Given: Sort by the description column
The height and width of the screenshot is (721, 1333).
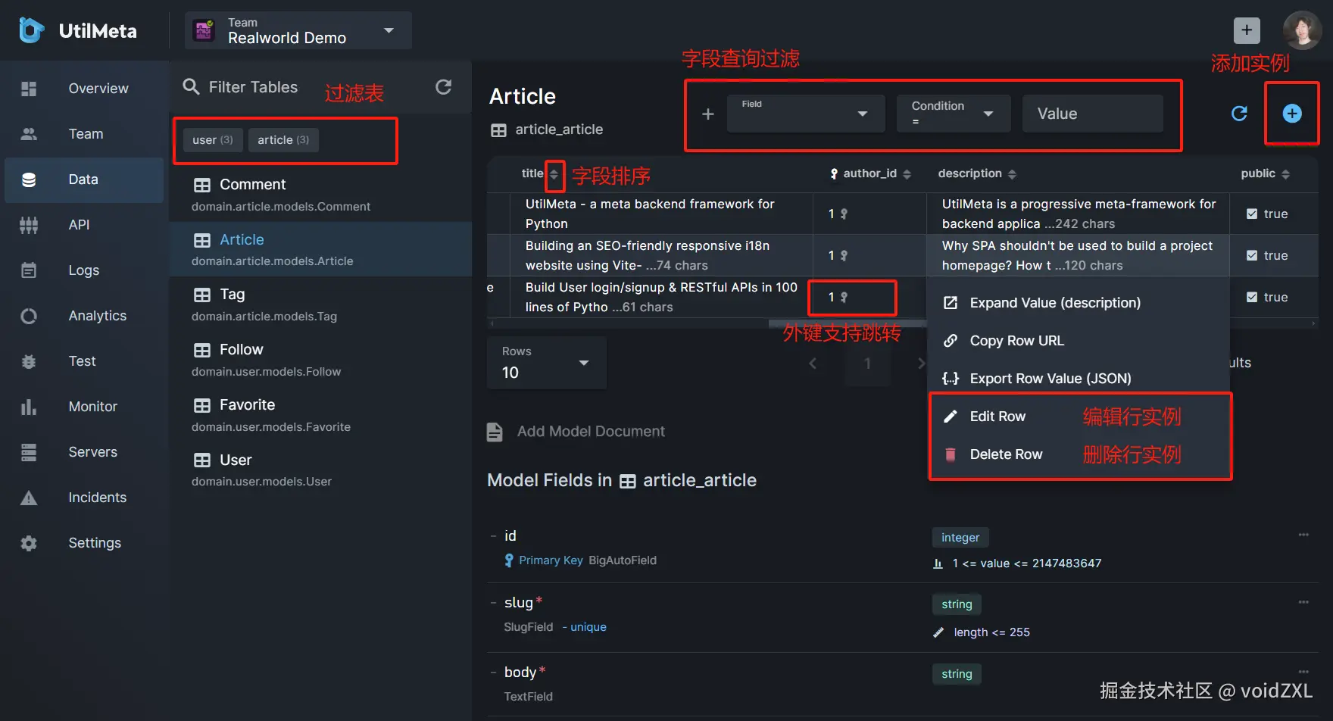Looking at the screenshot, I should tap(1012, 174).
